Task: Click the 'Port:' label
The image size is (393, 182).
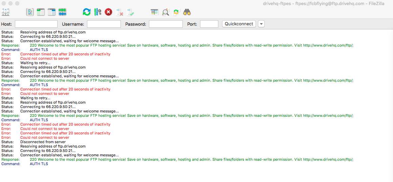Action: (192, 24)
